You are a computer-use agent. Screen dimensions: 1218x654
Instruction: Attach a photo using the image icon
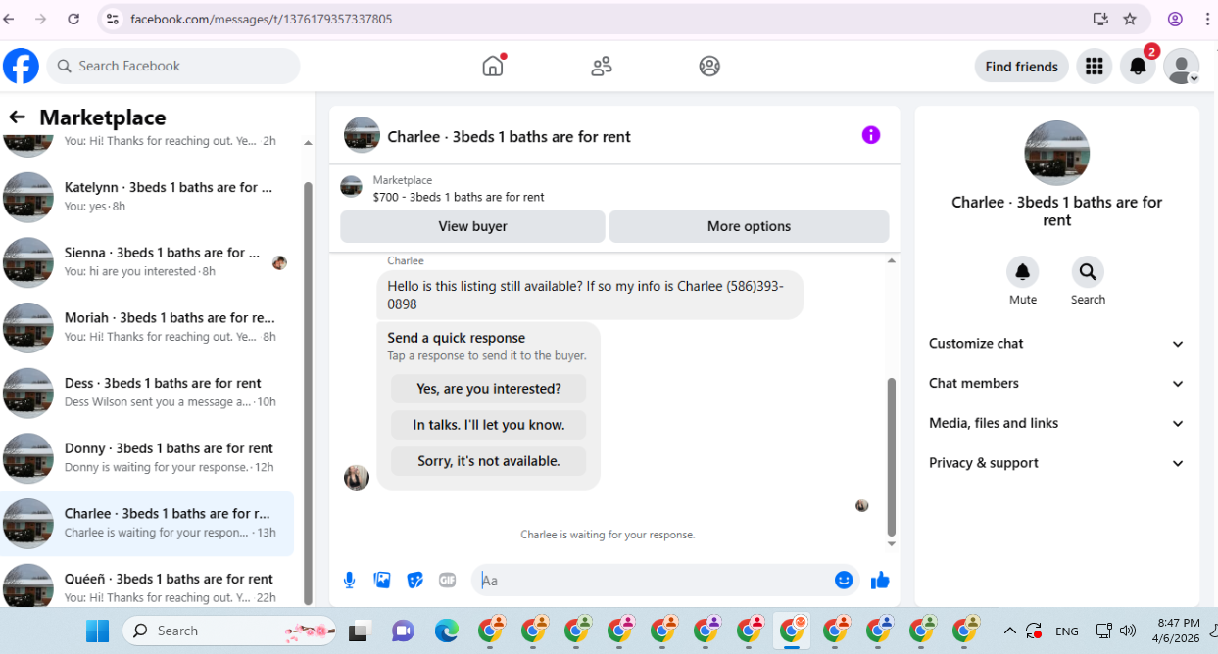tap(382, 581)
